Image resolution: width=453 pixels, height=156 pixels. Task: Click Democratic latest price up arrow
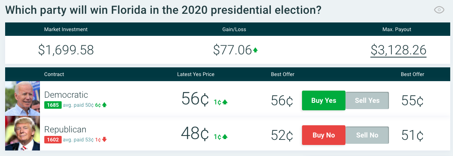[225, 102]
